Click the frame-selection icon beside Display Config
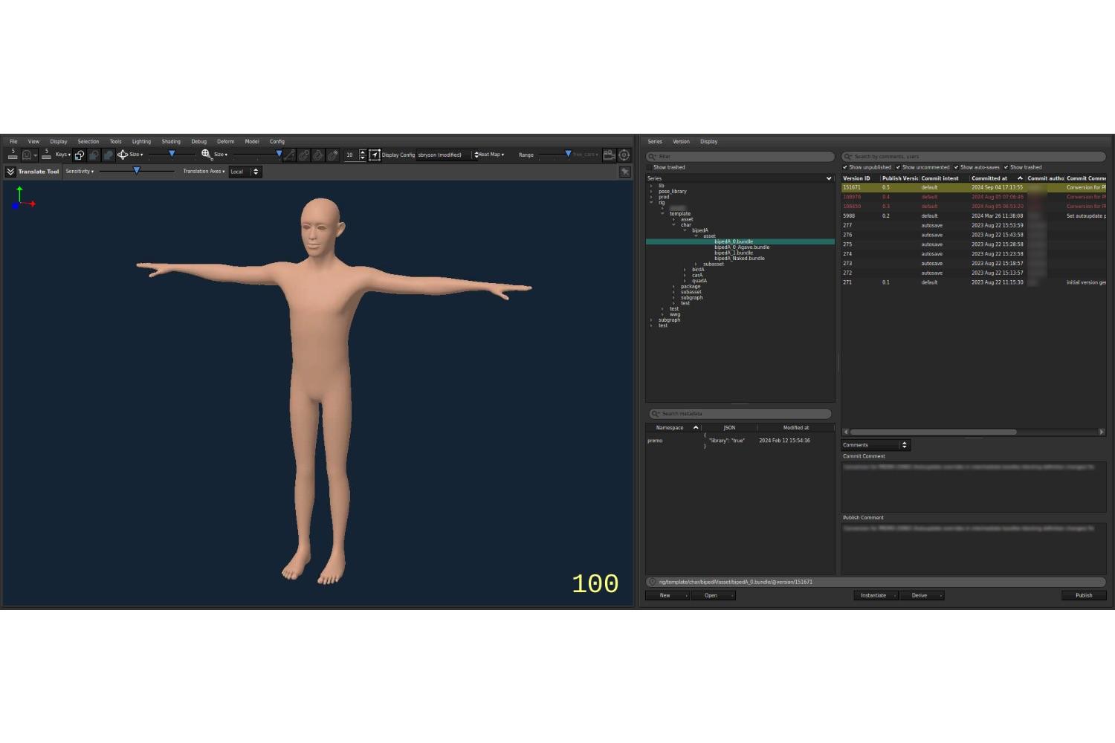Viewport: 1115px width, 743px height. point(375,155)
